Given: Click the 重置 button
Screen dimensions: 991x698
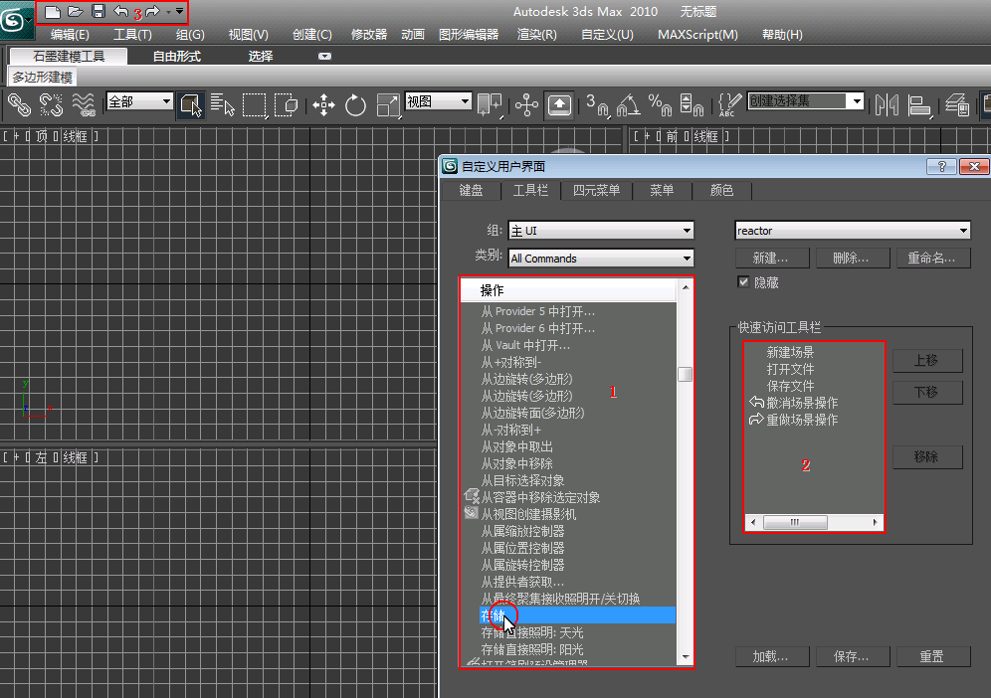Looking at the screenshot, I should pos(933,657).
